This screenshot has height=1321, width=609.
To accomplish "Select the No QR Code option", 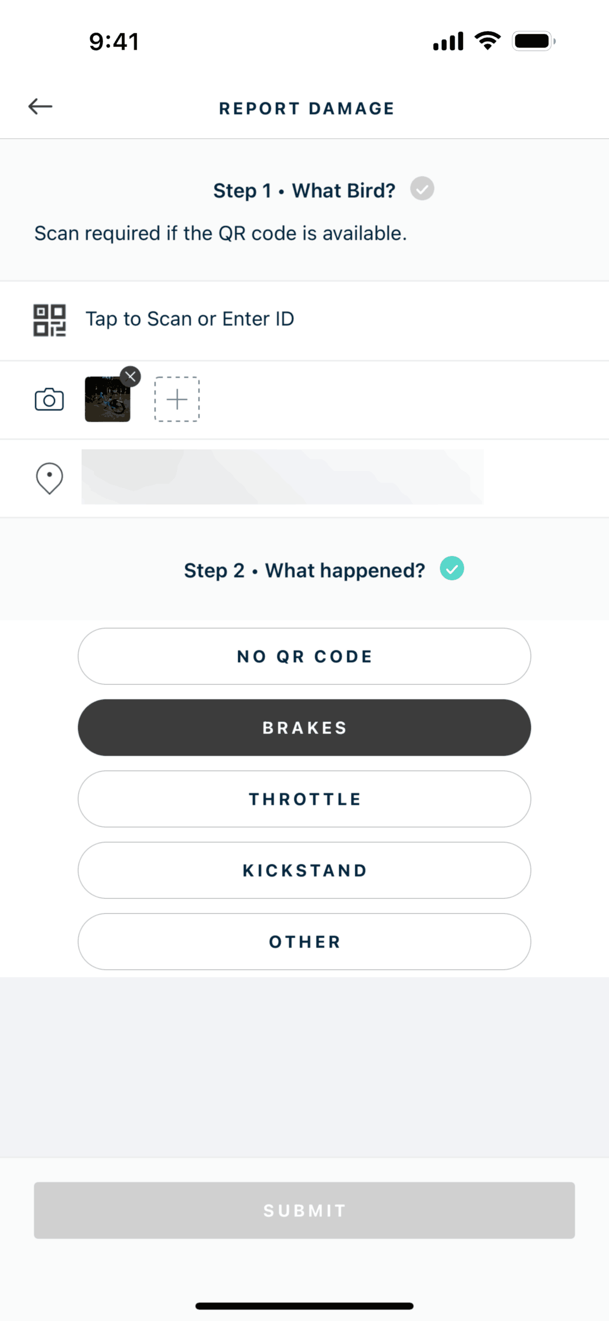I will point(304,656).
